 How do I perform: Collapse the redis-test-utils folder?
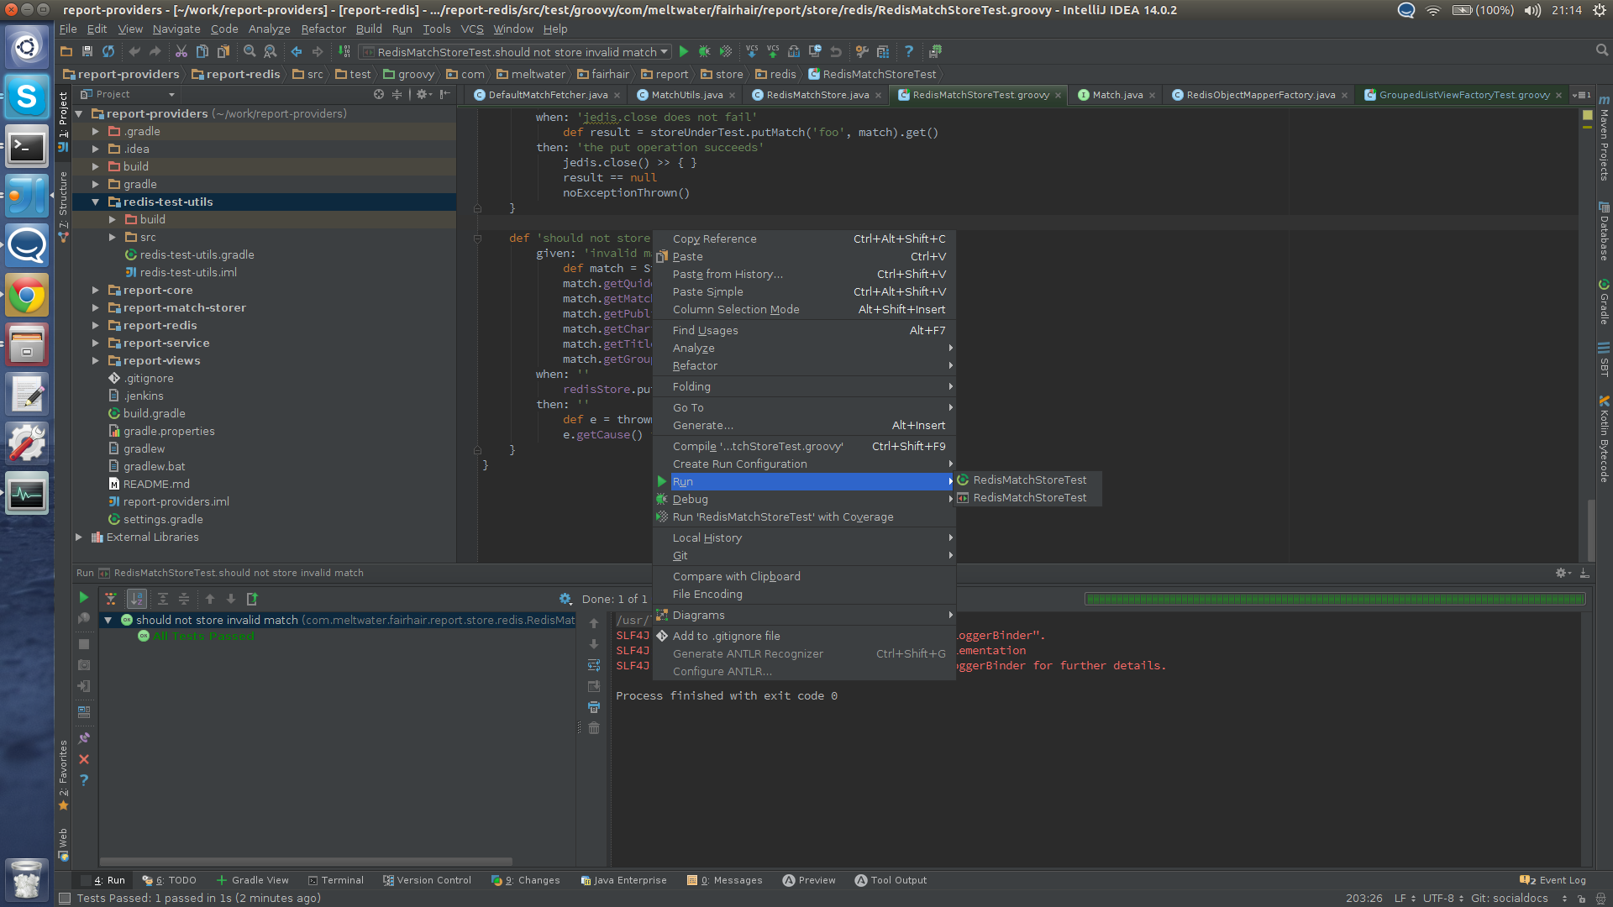pos(96,202)
